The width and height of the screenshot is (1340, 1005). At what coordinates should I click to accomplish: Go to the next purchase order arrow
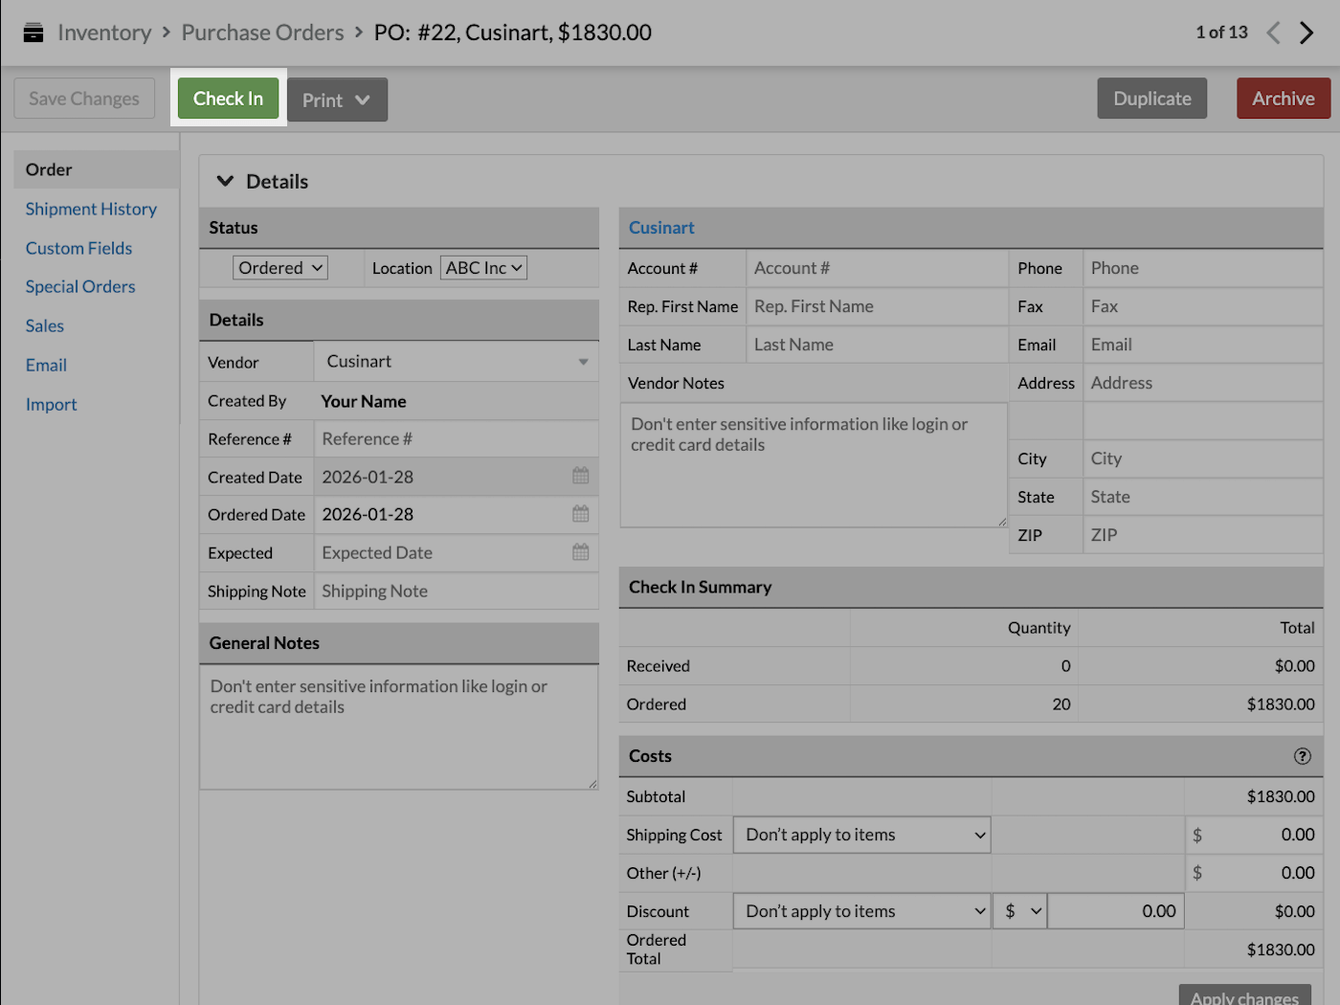[1307, 32]
